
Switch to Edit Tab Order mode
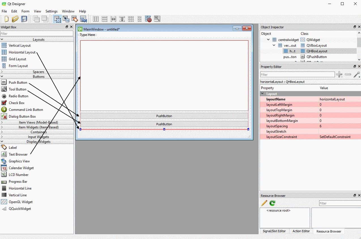point(83,19)
